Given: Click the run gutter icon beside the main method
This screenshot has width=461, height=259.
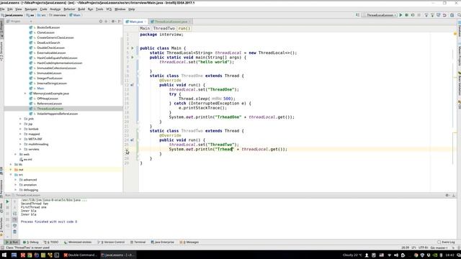Looking at the screenshot, I should [133, 58].
